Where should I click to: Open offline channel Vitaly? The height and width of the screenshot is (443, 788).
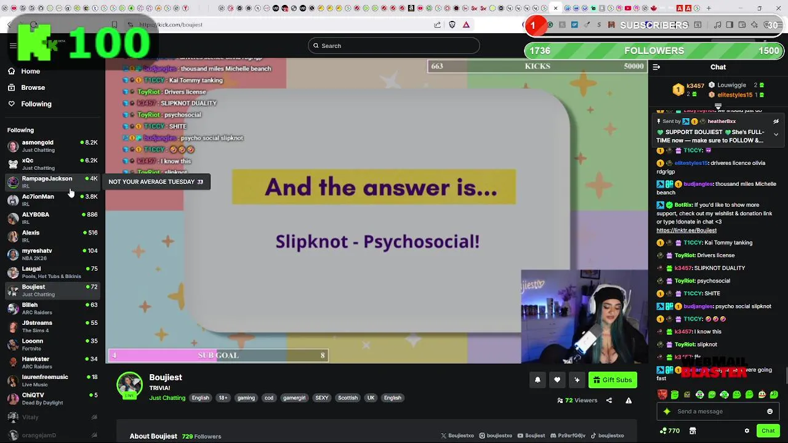tap(52, 417)
